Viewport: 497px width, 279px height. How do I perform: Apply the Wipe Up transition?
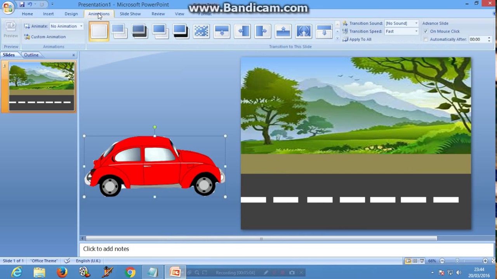pyautogui.click(x=283, y=31)
